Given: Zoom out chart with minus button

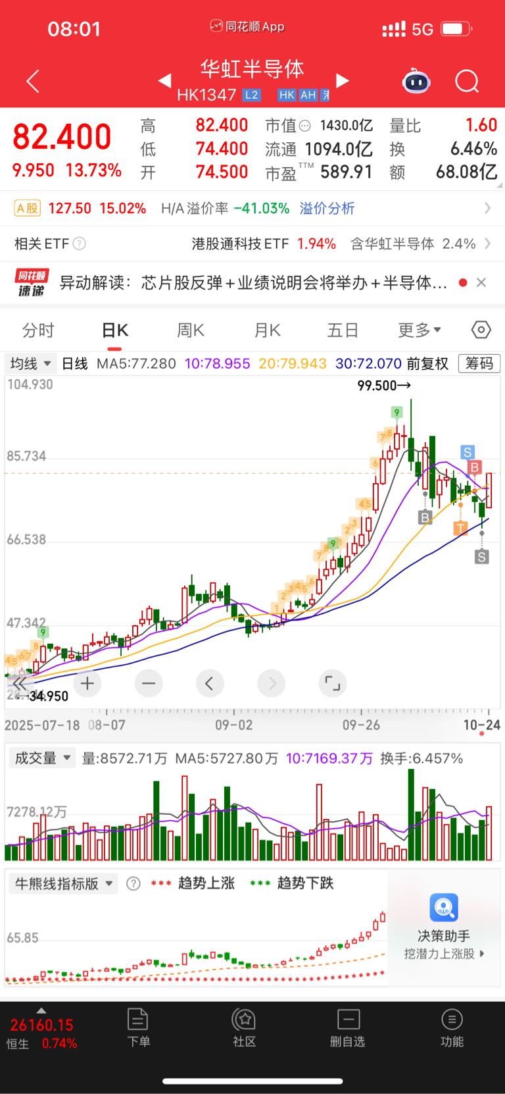Looking at the screenshot, I should coord(149,684).
